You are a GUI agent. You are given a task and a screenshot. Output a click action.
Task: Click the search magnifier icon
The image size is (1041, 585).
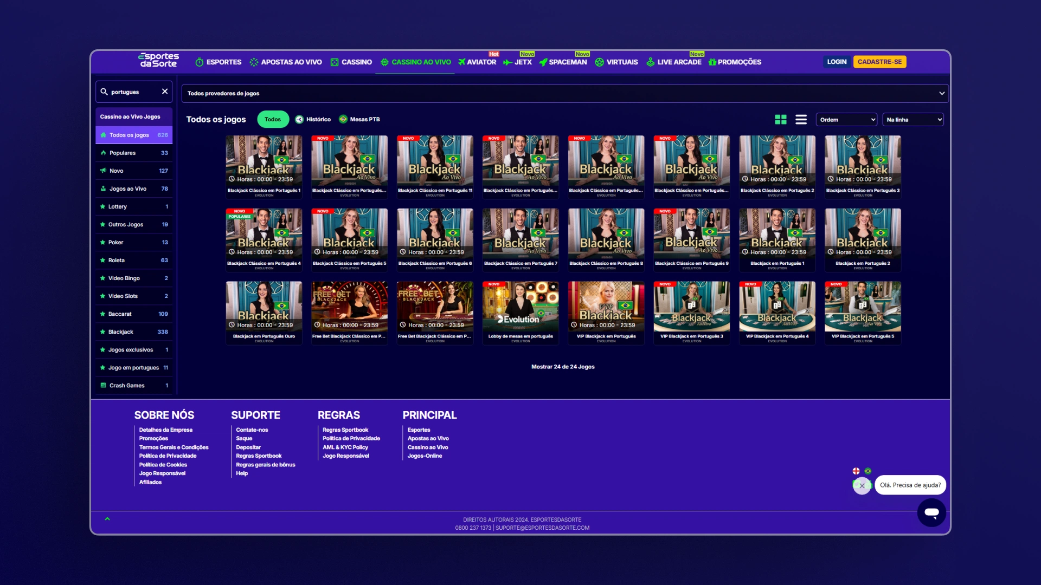(x=104, y=92)
